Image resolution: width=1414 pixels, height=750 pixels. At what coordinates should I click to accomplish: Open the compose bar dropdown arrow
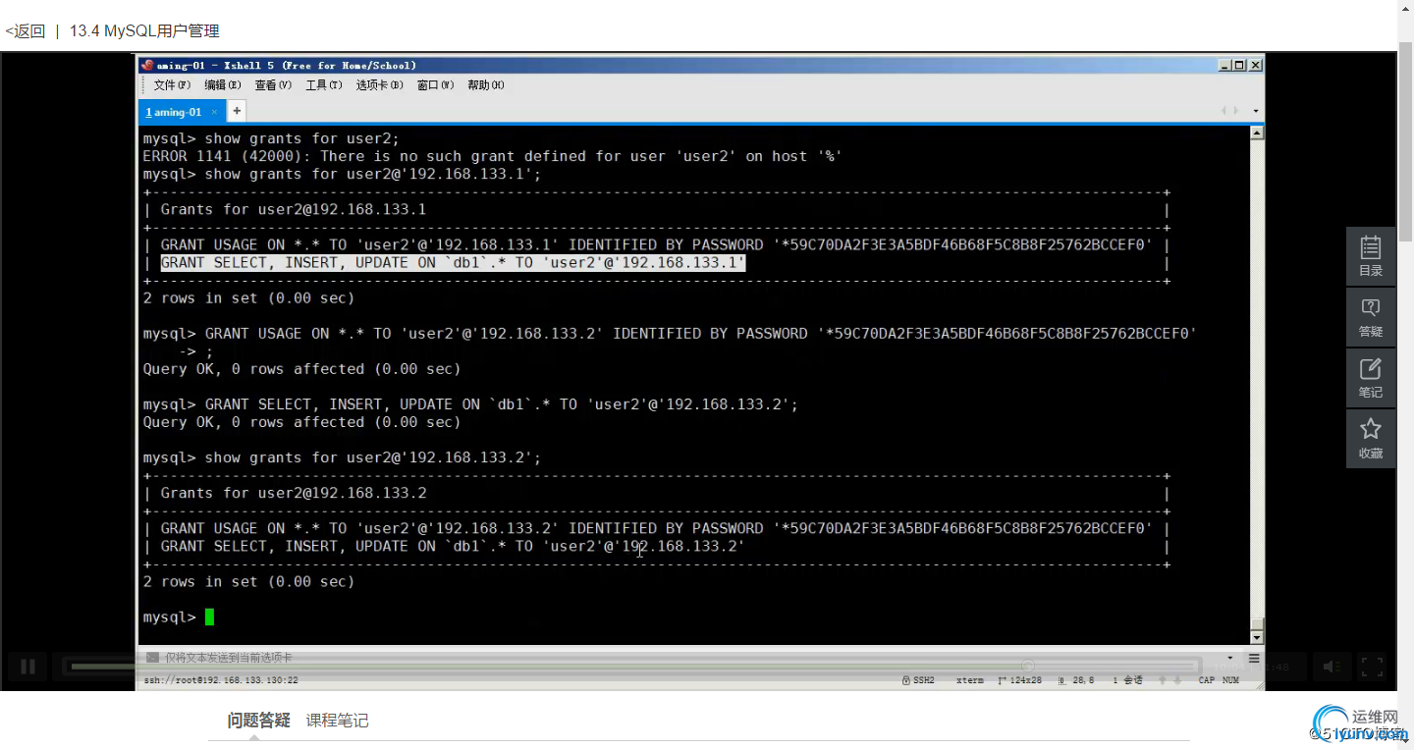(1230, 658)
